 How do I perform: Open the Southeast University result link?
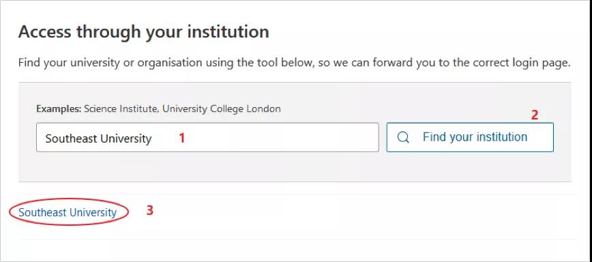point(68,212)
